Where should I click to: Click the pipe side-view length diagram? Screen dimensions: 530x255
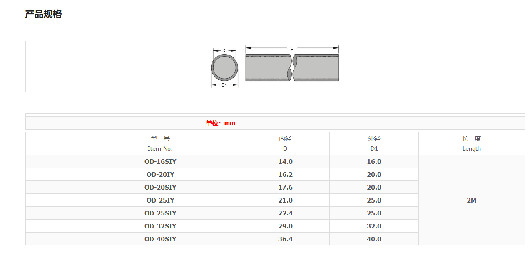[292, 67]
